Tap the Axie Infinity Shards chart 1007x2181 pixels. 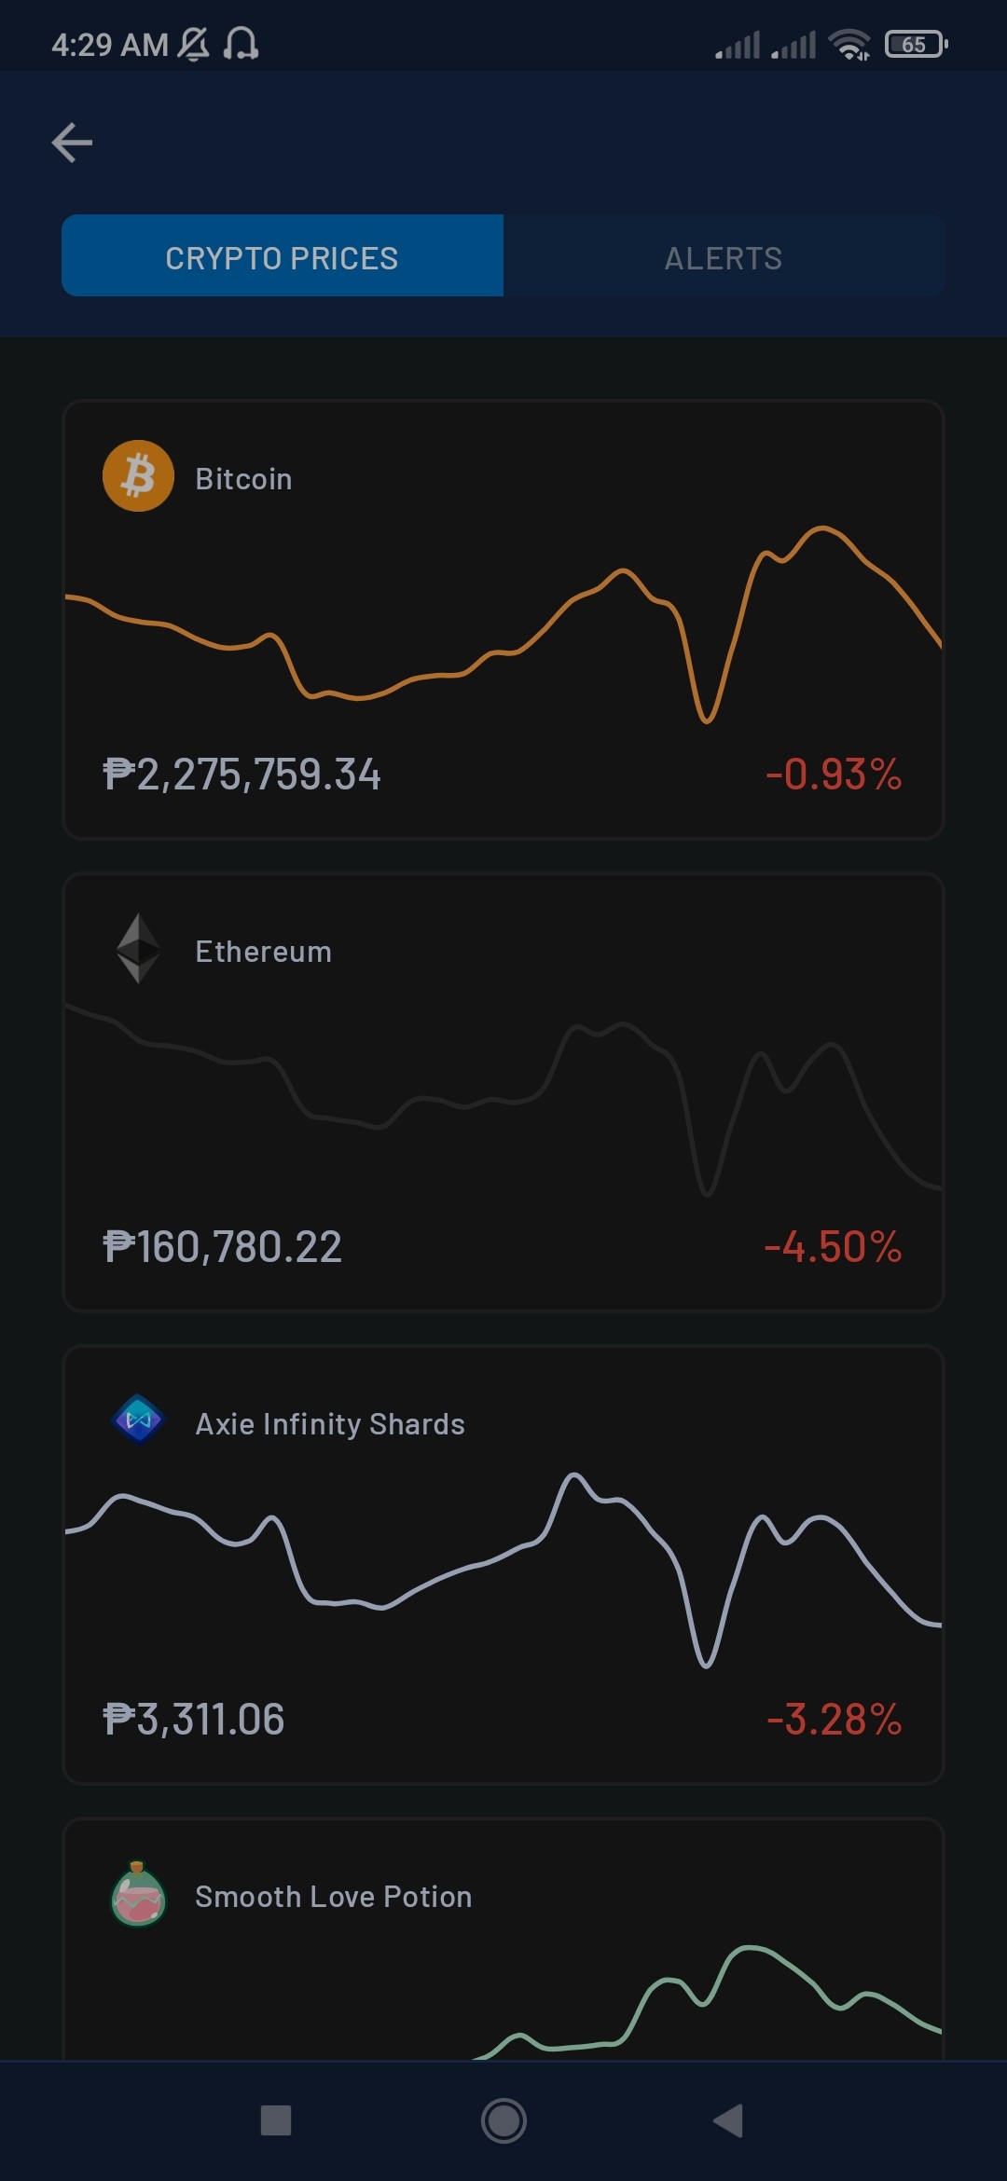click(504, 1571)
